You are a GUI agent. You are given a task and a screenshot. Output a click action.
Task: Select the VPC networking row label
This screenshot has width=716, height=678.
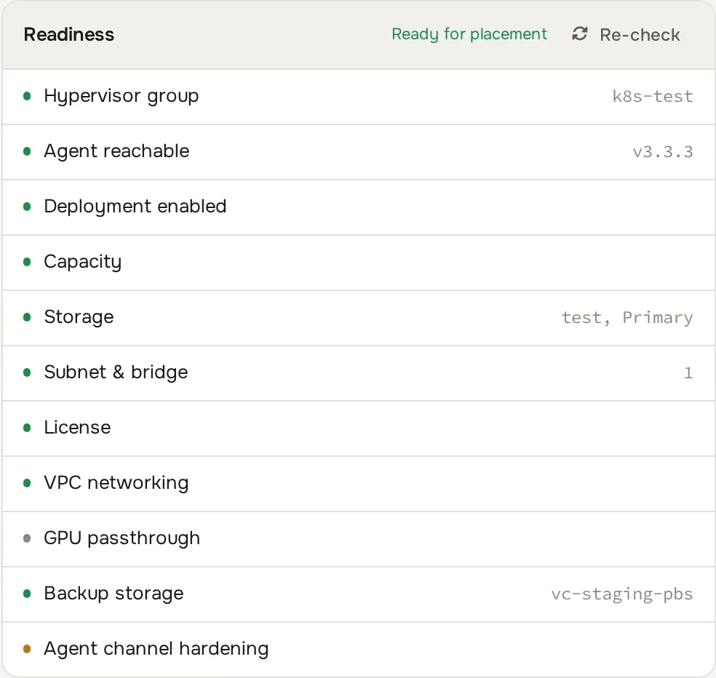coord(116,483)
